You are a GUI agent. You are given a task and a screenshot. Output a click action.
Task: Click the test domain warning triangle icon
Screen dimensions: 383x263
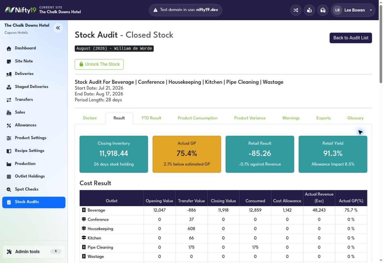click(155, 10)
